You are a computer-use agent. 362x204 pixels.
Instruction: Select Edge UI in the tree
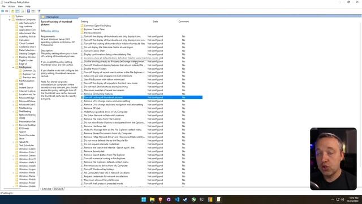[23, 64]
